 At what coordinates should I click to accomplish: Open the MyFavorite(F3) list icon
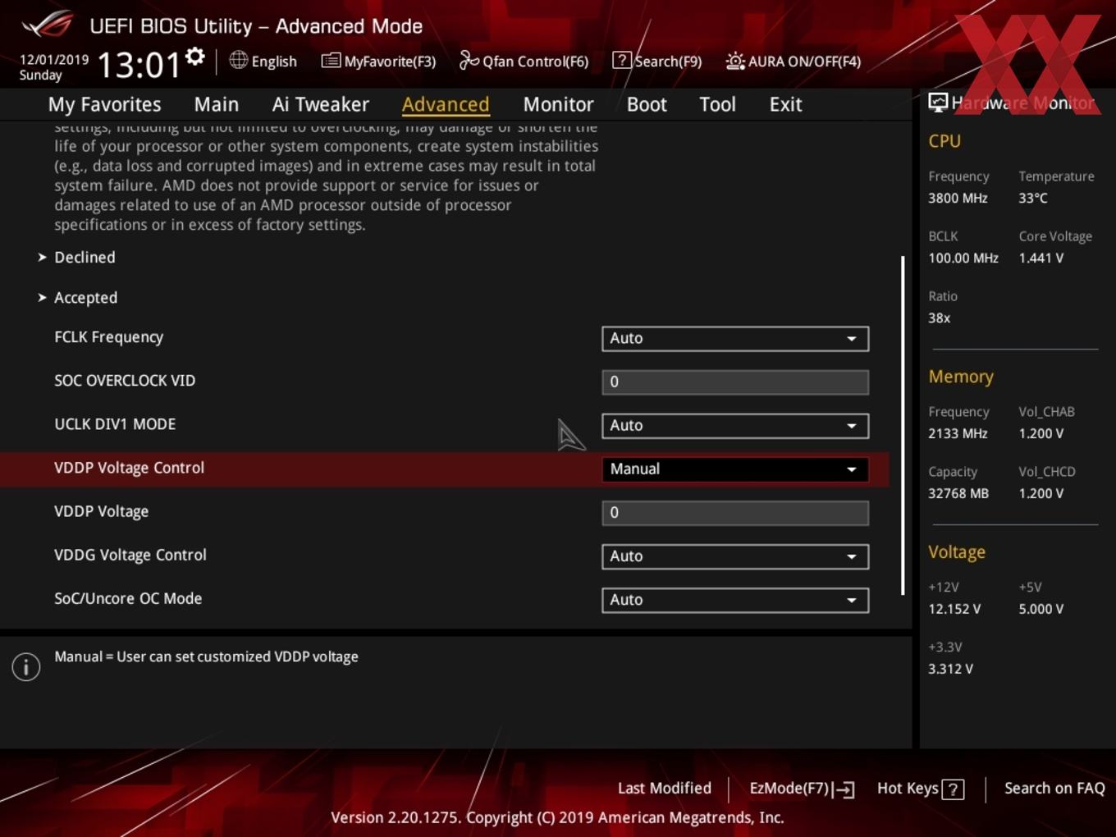point(331,61)
